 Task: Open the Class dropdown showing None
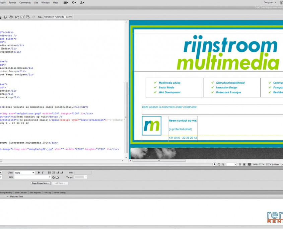pyautogui.click(x=24, y=173)
